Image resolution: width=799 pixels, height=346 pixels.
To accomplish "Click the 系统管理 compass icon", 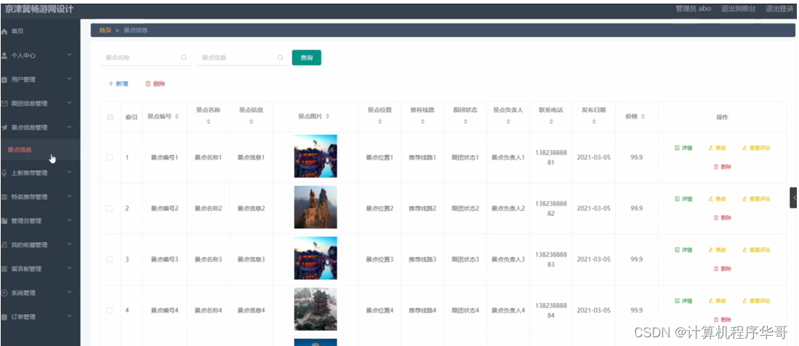I will pos(4,292).
